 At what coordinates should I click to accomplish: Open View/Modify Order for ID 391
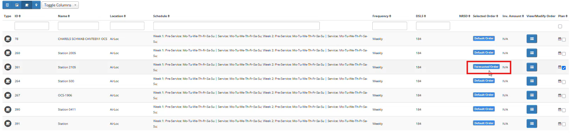point(531,123)
